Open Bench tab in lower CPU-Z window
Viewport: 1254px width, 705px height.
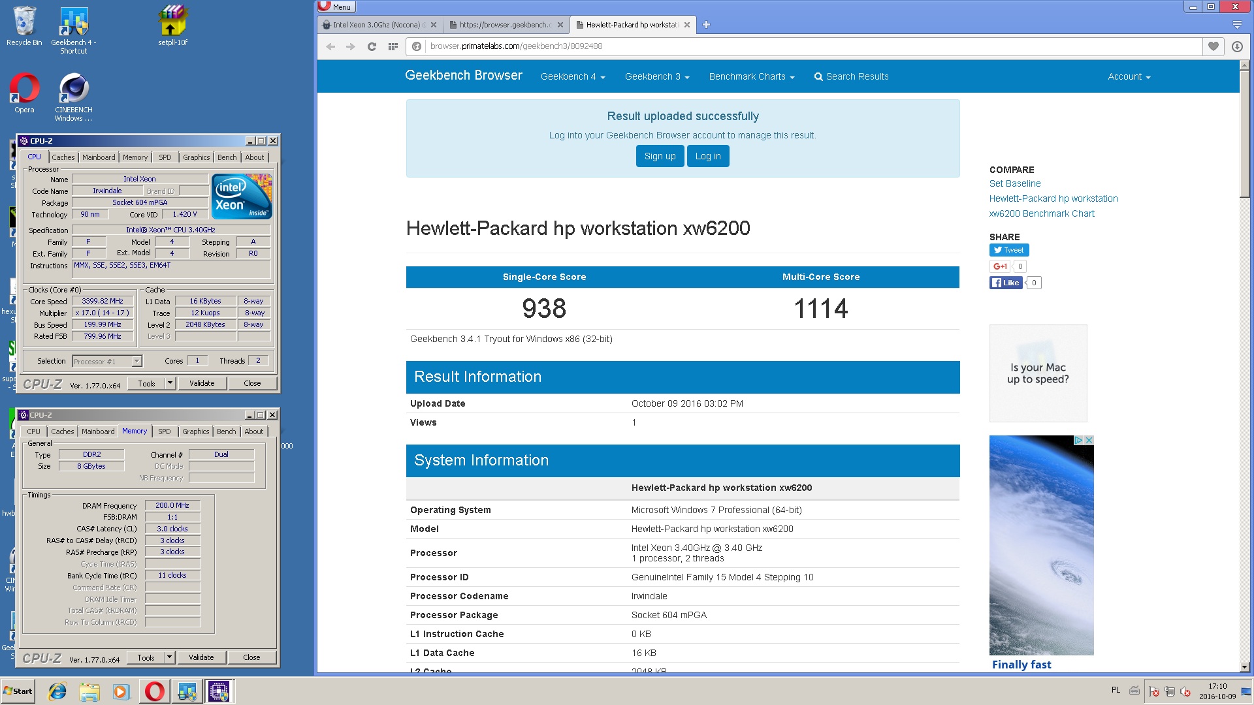pyautogui.click(x=227, y=431)
